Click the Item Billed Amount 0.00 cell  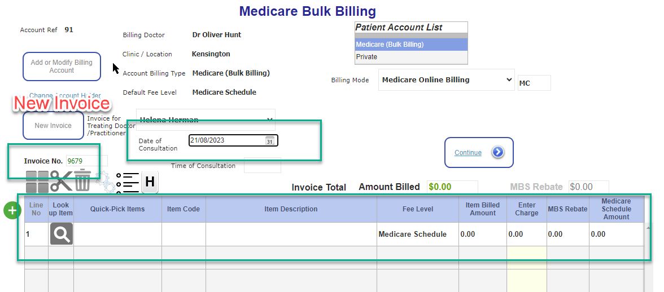483,234
